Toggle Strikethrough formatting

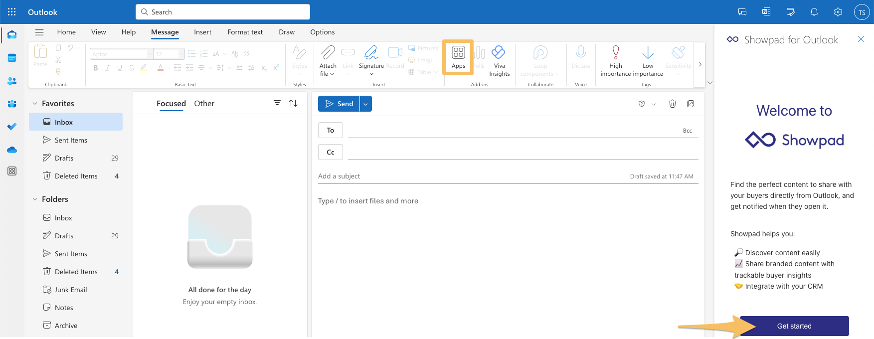132,68
